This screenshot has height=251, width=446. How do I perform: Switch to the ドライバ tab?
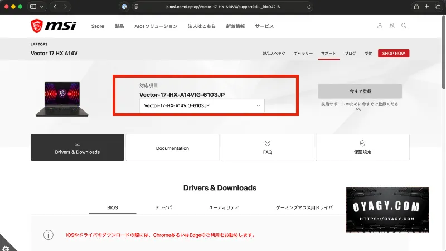pos(163,207)
